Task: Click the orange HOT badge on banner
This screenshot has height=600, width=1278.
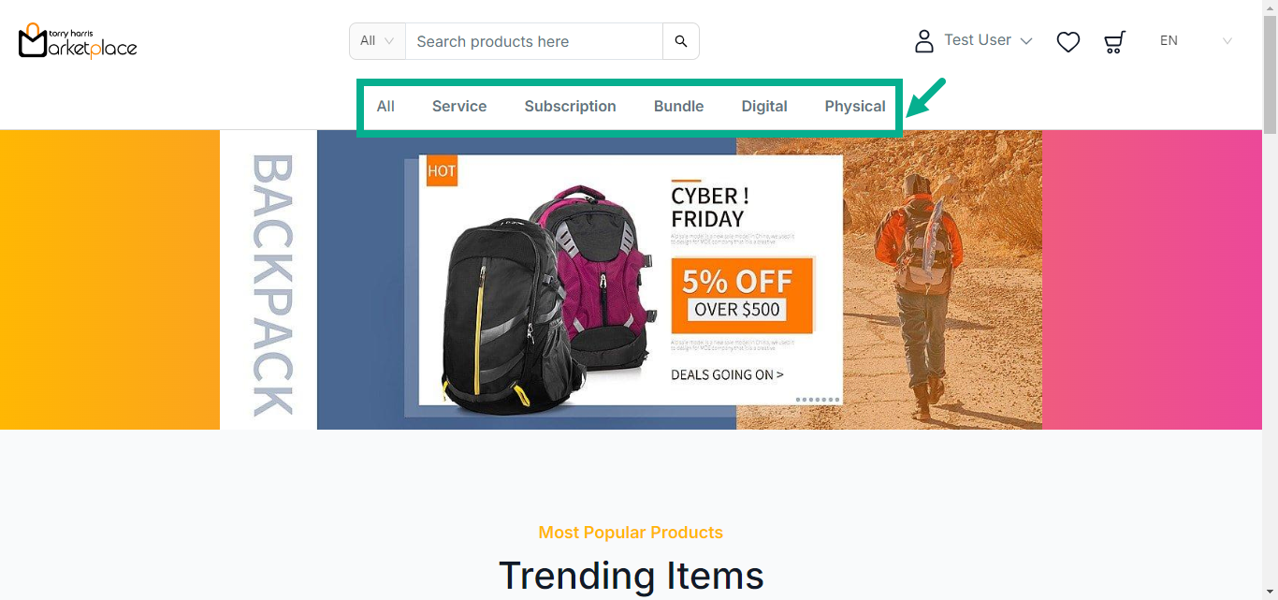Action: click(x=442, y=171)
